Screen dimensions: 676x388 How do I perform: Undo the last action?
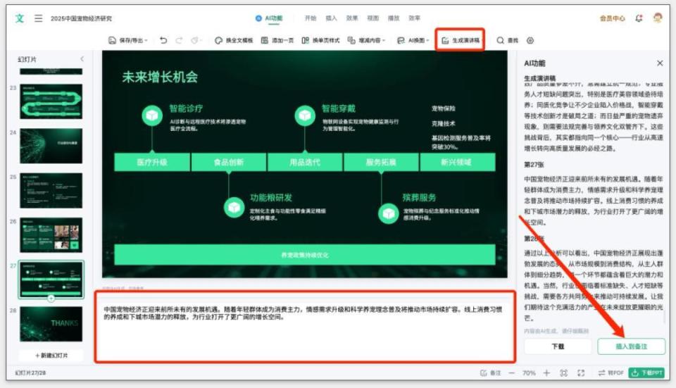point(163,41)
